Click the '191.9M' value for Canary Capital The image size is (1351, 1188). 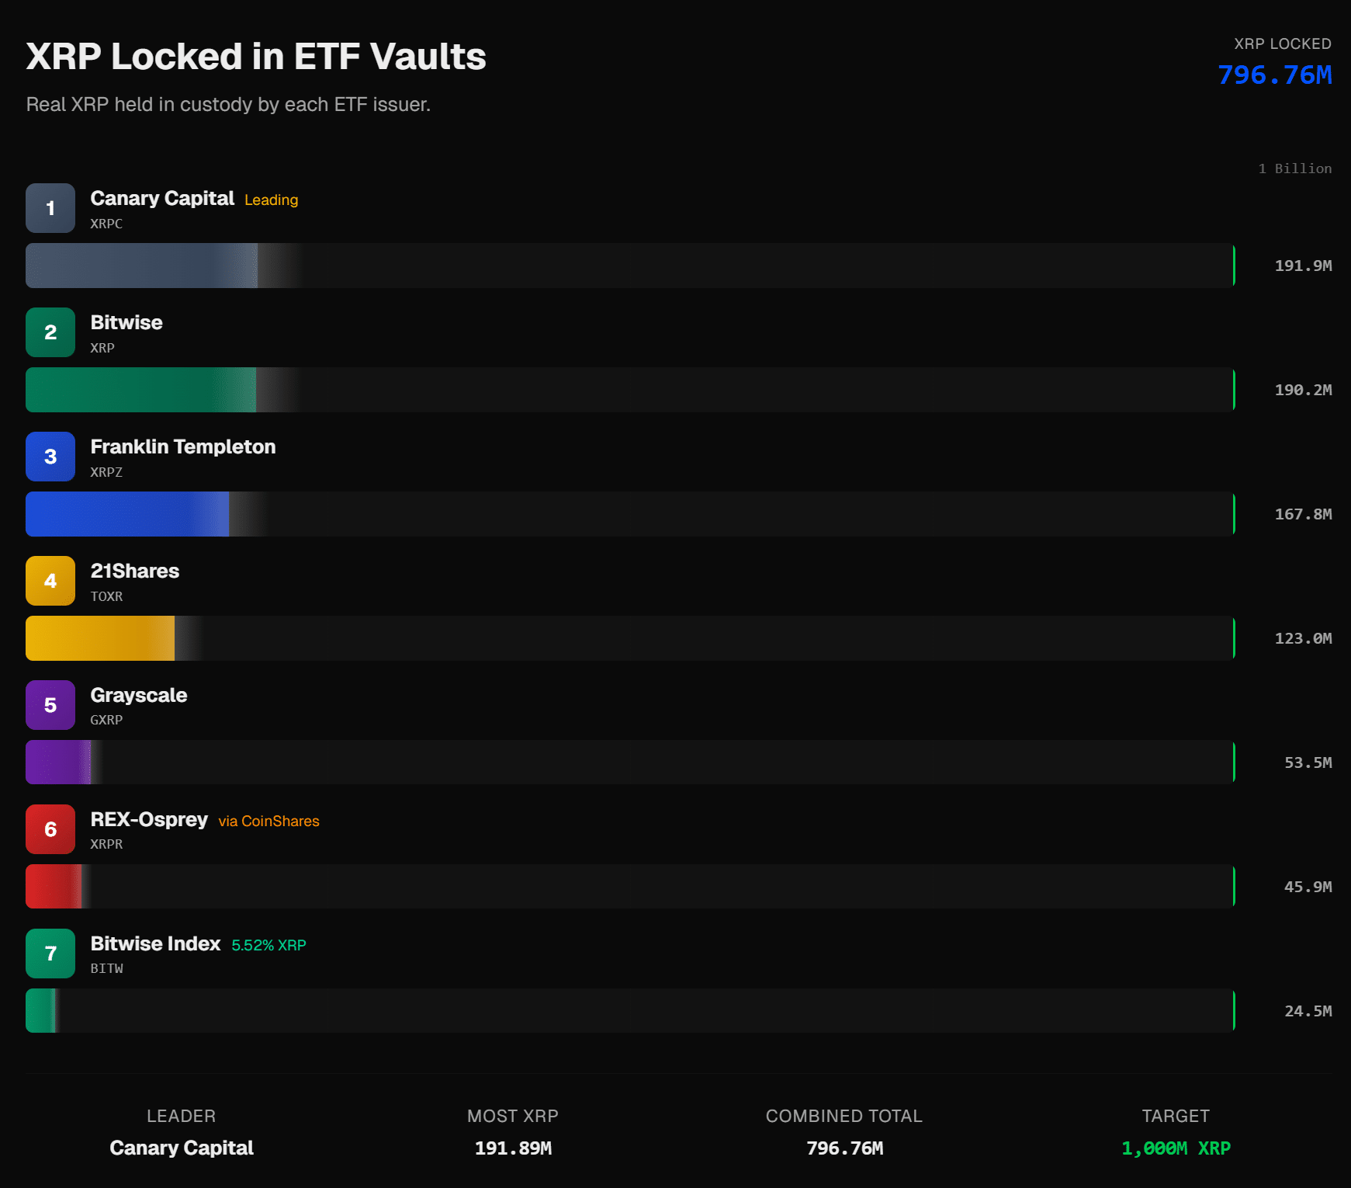point(1303,266)
